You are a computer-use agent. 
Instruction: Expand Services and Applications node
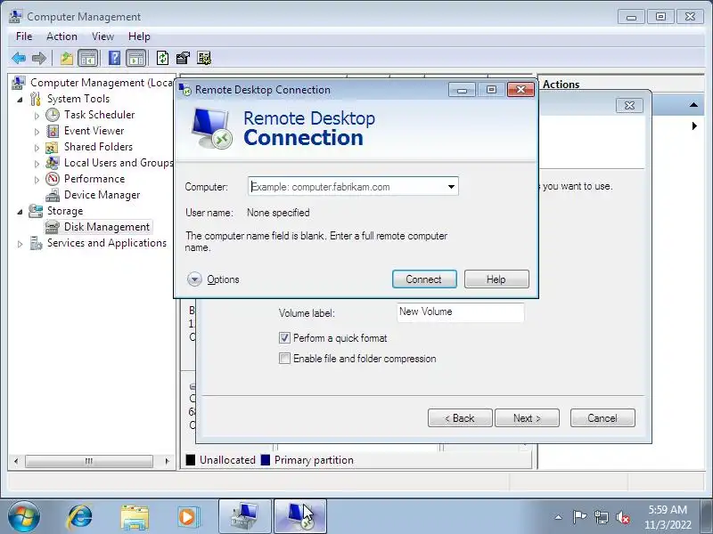click(x=20, y=244)
